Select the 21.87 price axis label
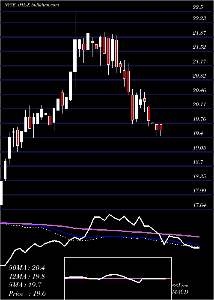Screen dimensions: 214x300 coord(199,33)
